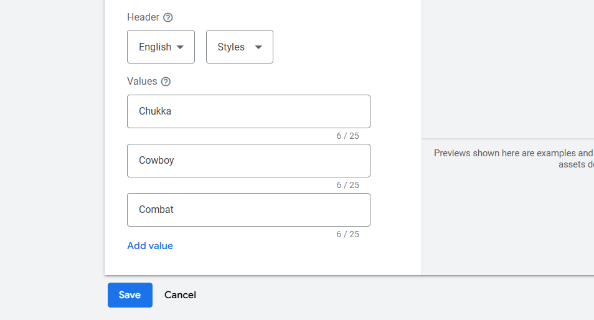
Task: Click the empty preview panel above the disclaimer
Action: [507, 68]
